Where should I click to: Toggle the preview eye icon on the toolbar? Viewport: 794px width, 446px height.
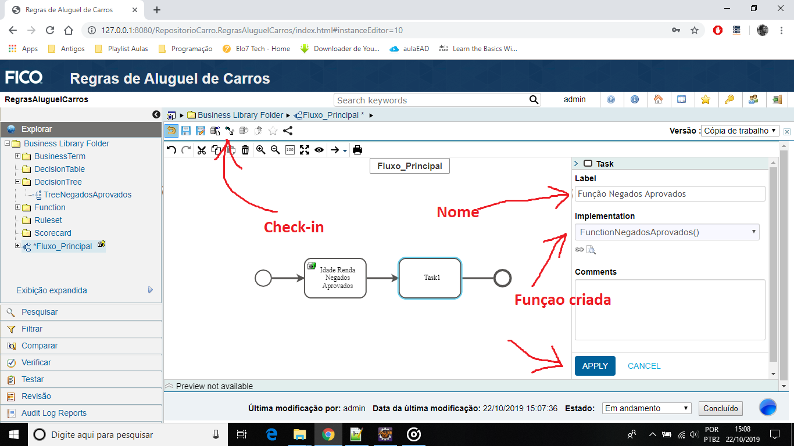coord(318,150)
